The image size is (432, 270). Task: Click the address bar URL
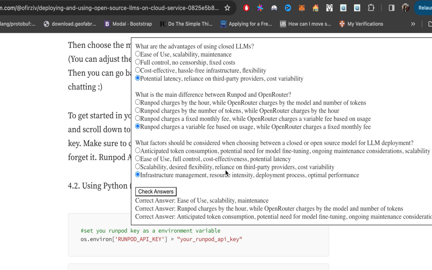(110, 8)
